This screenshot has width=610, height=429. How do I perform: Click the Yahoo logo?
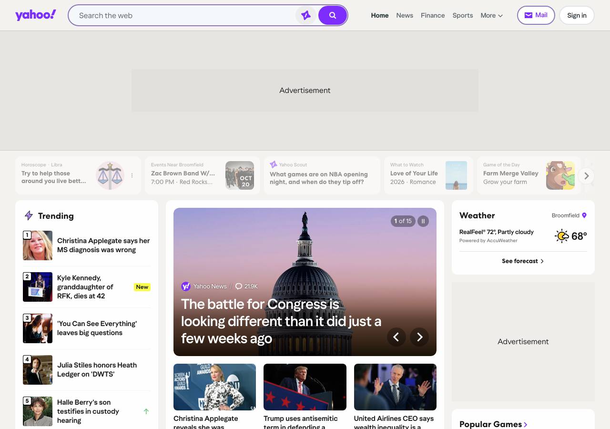pos(36,15)
